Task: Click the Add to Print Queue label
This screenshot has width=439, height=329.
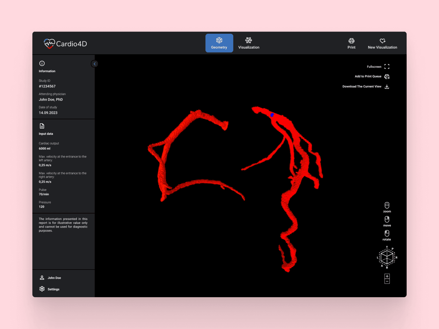Action: (368, 76)
